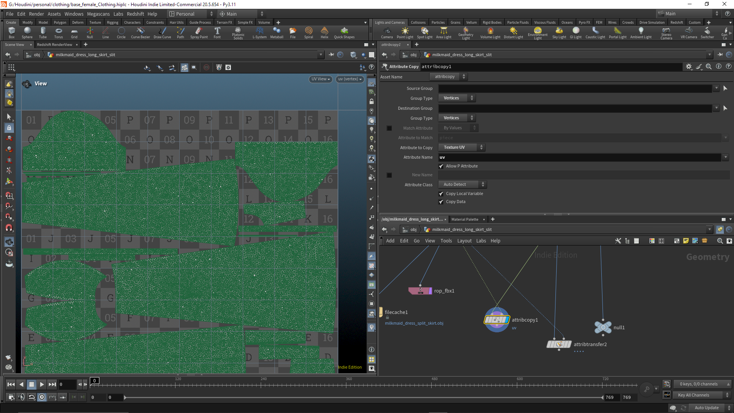Expand the Attribute Class dropdown
The height and width of the screenshot is (413, 734).
(x=463, y=184)
